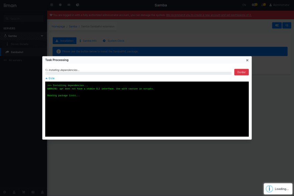Switch to the Installation tab
Viewport: 294px width, 196px height.
pyautogui.click(x=64, y=41)
